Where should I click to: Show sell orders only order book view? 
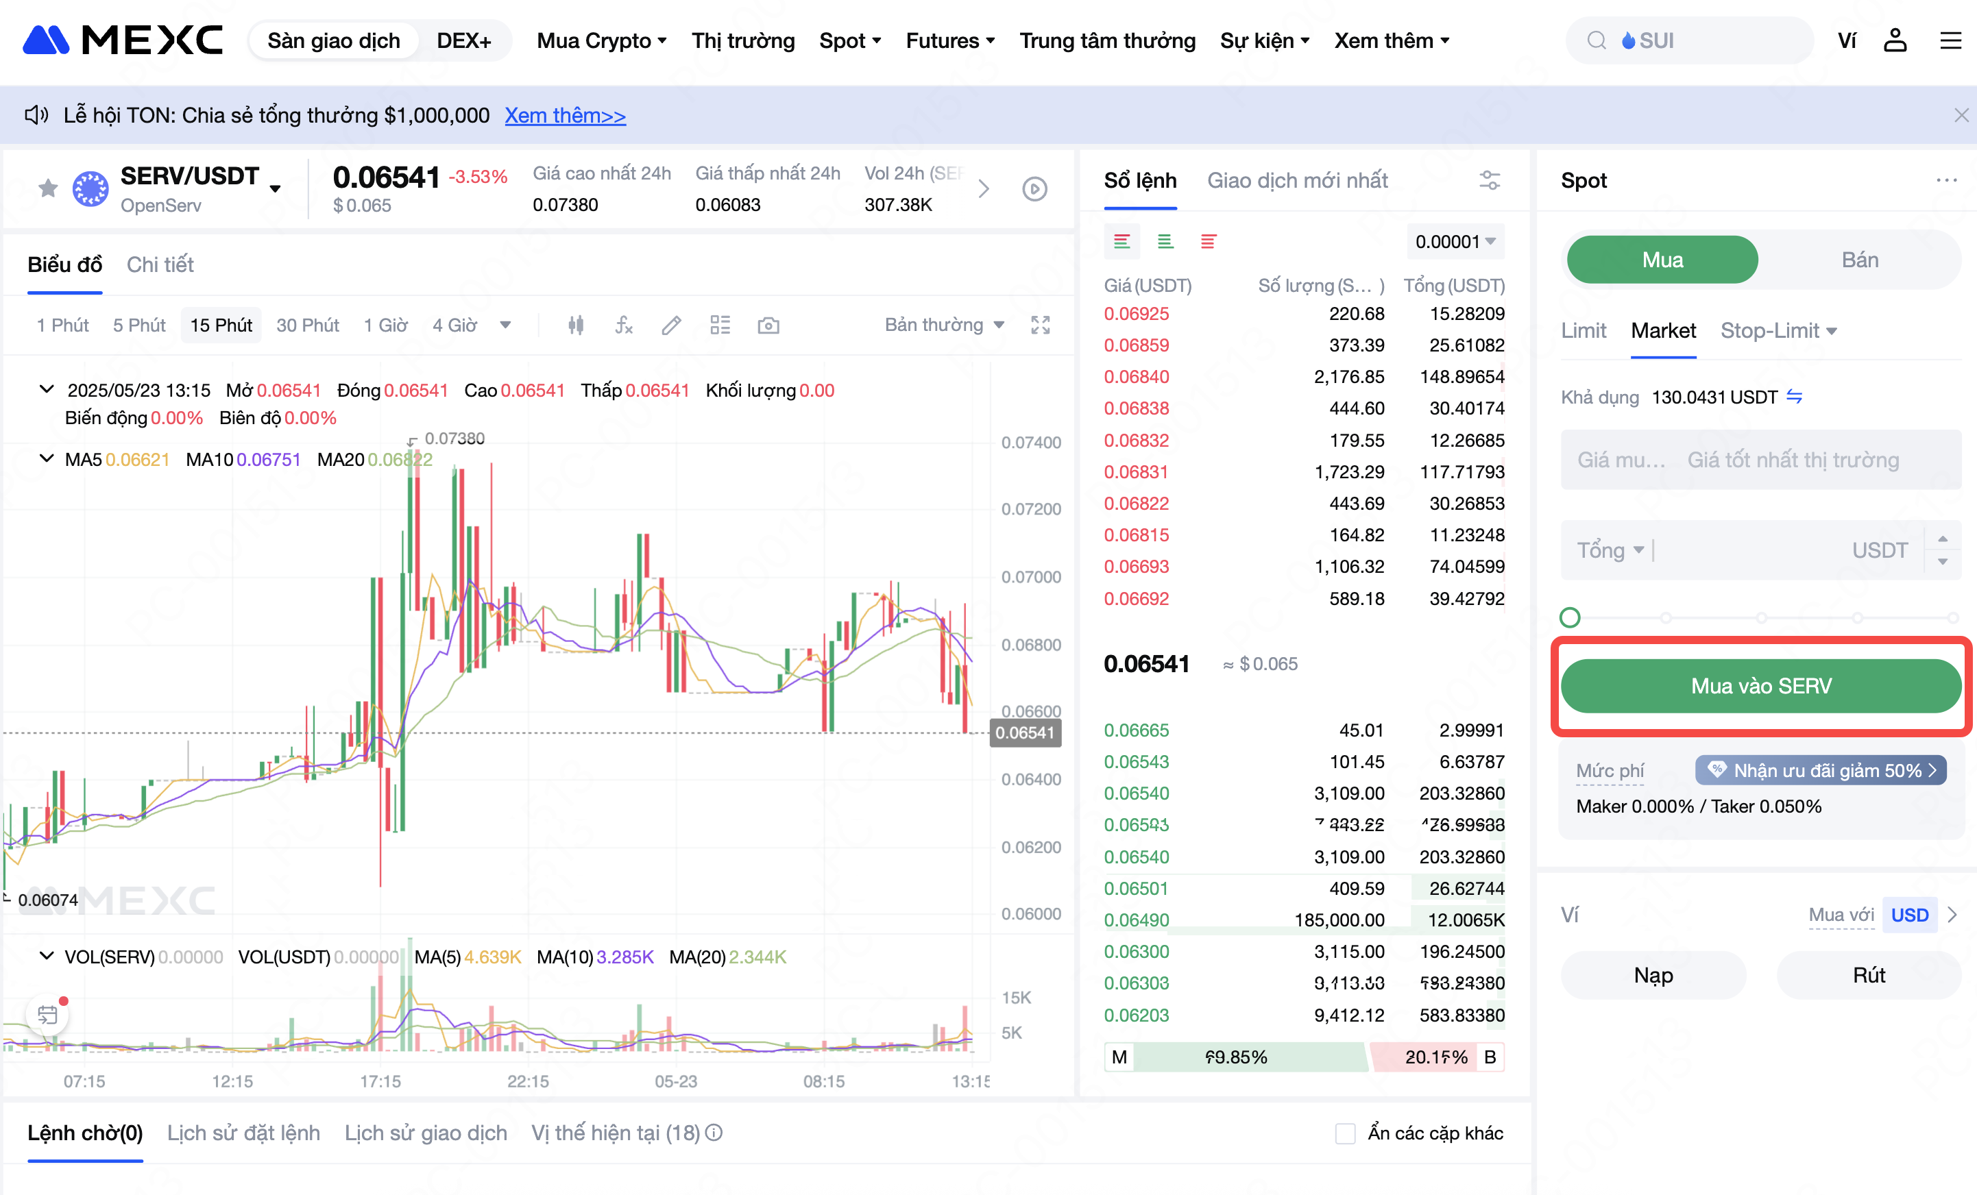1209,241
